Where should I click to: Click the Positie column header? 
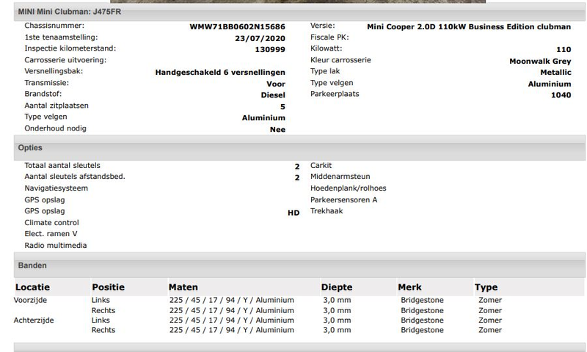(x=108, y=287)
